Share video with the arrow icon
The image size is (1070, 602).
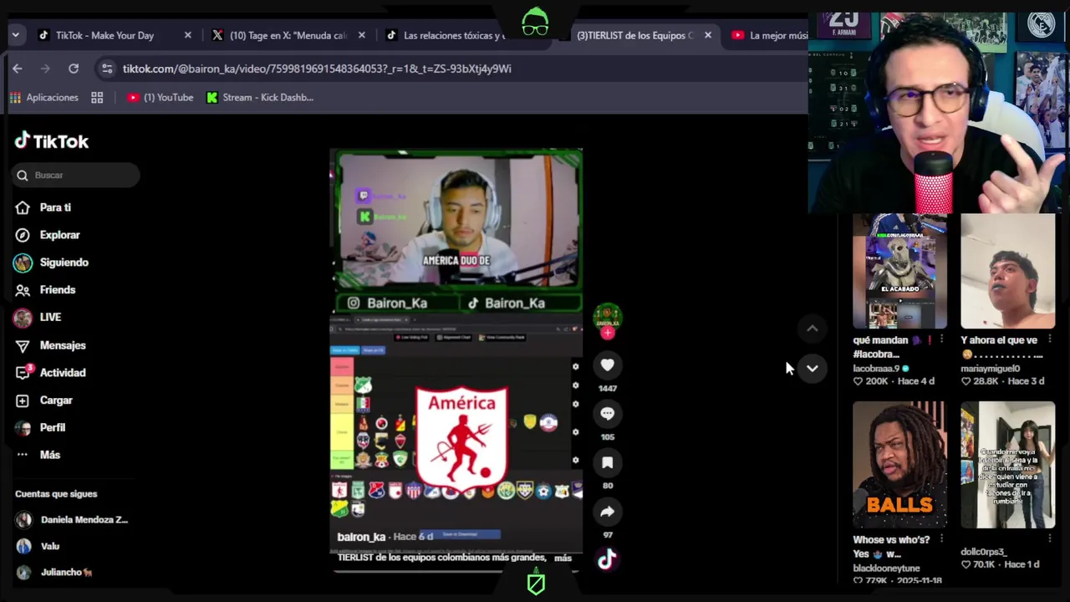pyautogui.click(x=608, y=512)
